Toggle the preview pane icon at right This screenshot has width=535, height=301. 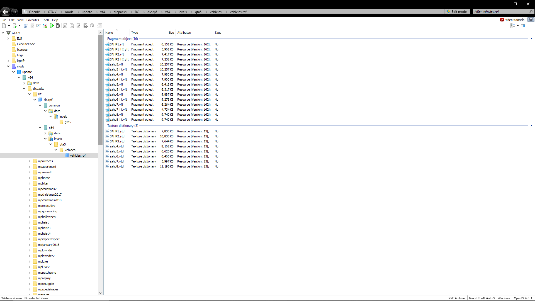(x=523, y=26)
